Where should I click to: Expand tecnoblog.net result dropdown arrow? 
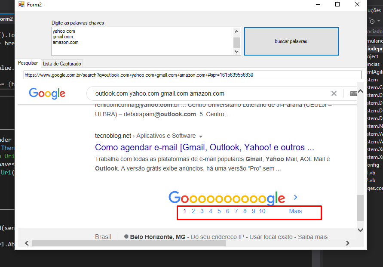[201, 137]
